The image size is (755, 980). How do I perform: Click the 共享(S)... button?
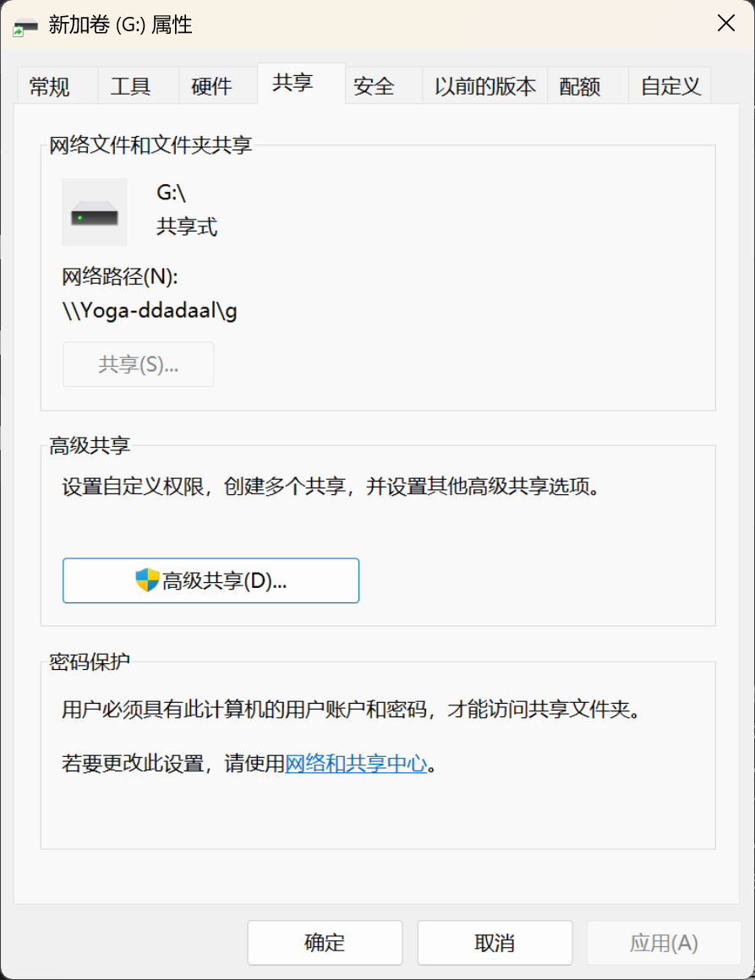(139, 364)
